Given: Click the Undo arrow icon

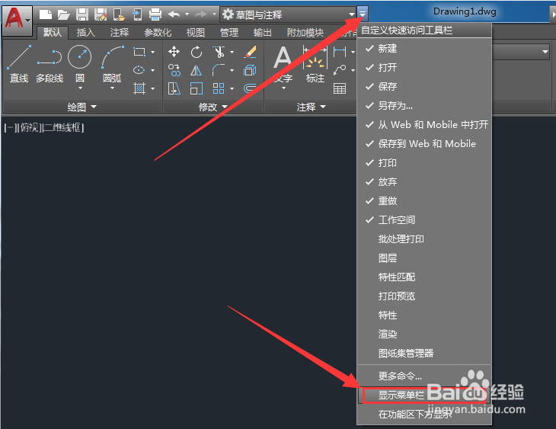Looking at the screenshot, I should click(x=174, y=14).
